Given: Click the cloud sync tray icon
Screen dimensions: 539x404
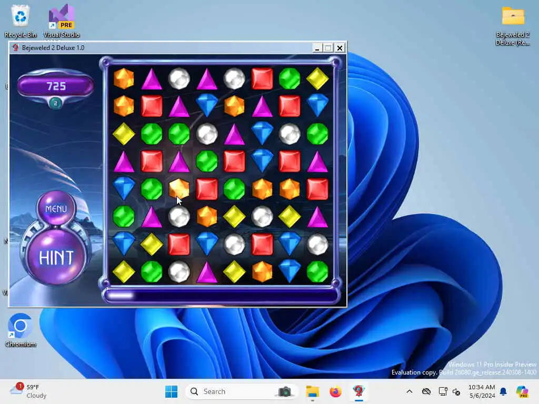Looking at the screenshot, I should point(426,391).
